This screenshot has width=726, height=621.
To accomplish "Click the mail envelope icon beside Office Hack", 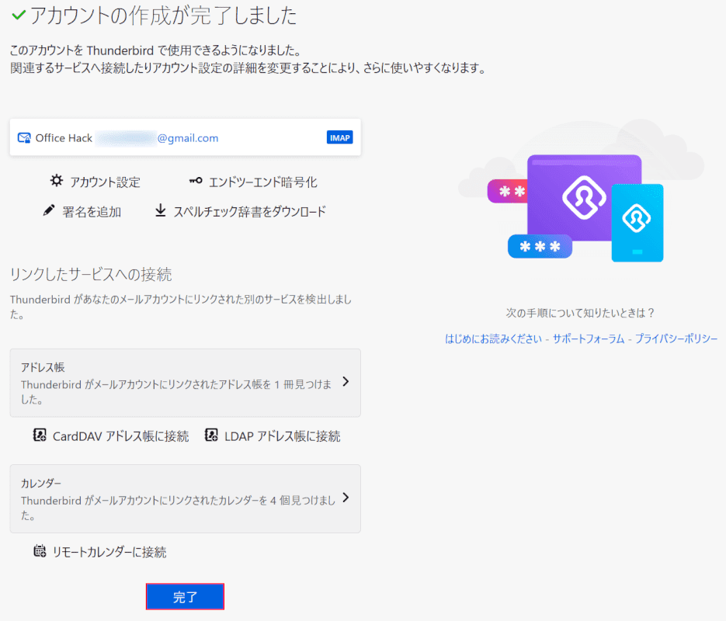I will [x=24, y=138].
